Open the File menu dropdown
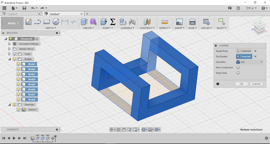 [x=15, y=8]
